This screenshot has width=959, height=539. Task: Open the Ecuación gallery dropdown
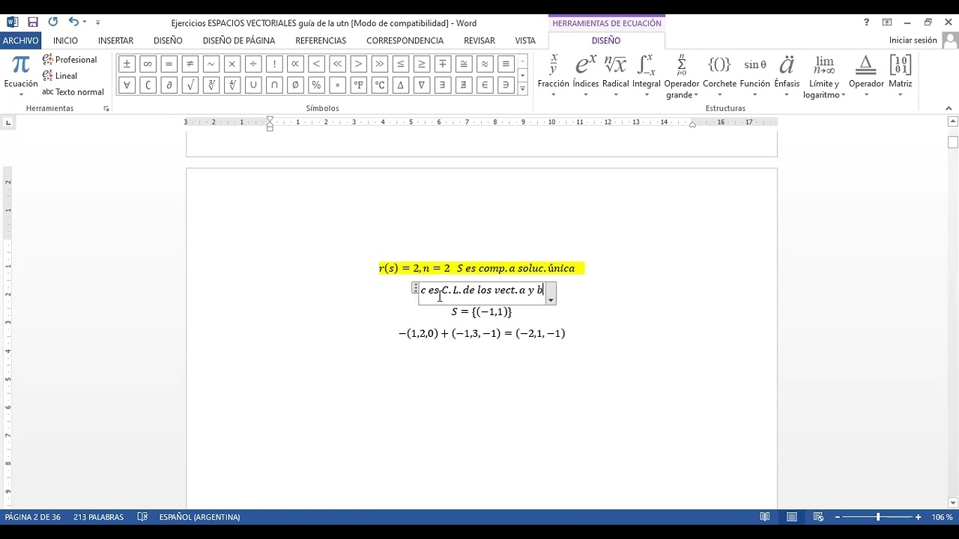(x=21, y=76)
